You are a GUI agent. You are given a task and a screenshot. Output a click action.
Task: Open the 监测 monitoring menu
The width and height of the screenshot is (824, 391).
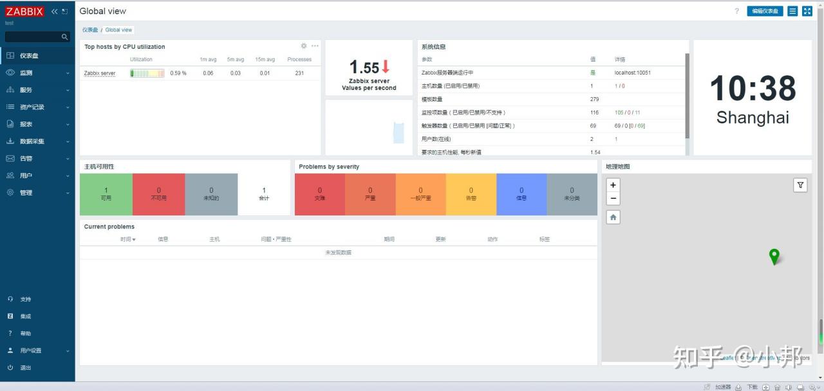point(37,73)
